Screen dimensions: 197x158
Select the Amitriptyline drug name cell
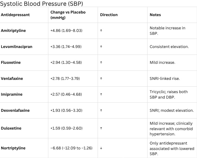(13, 30)
